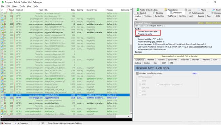
Task: Select the GZIP compression option
Action: click(140, 84)
